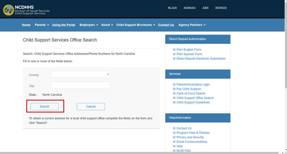The image size is (287, 154).
Task: Open the Help link
Action: point(180,146)
